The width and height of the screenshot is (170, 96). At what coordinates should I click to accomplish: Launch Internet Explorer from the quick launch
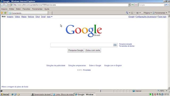(12, 94)
